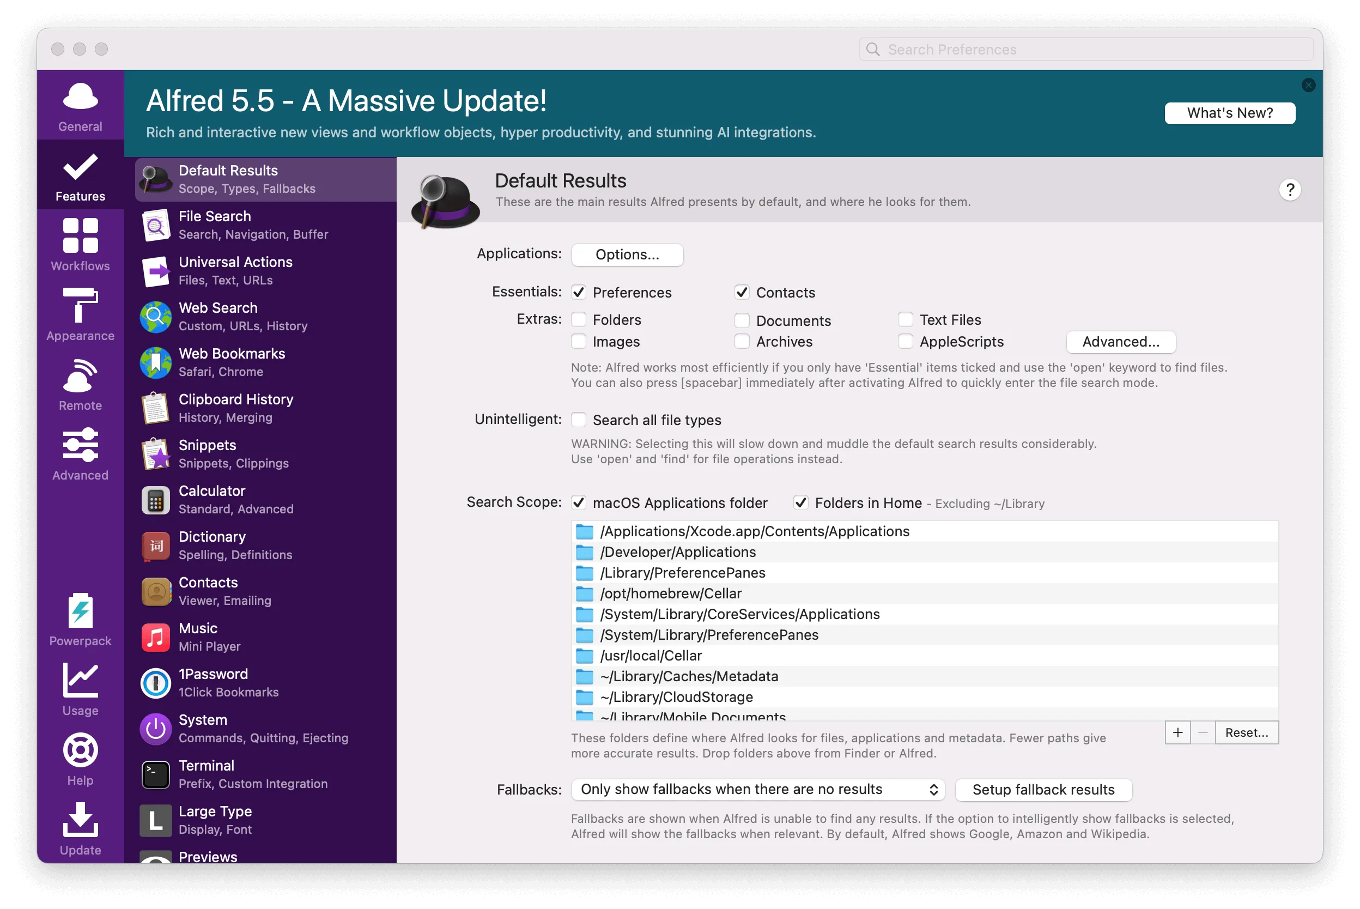The image size is (1360, 909).
Task: Open the help question mark button
Action: pos(1289,190)
